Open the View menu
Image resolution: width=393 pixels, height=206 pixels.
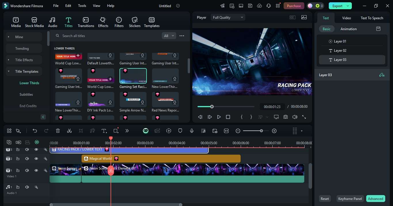click(97, 6)
